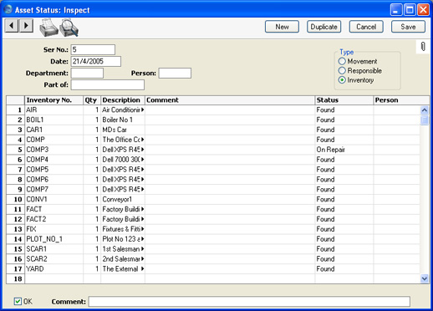Screen dimensions: 433x311
Task: Click the application globe icon in title bar
Action: 8,9
